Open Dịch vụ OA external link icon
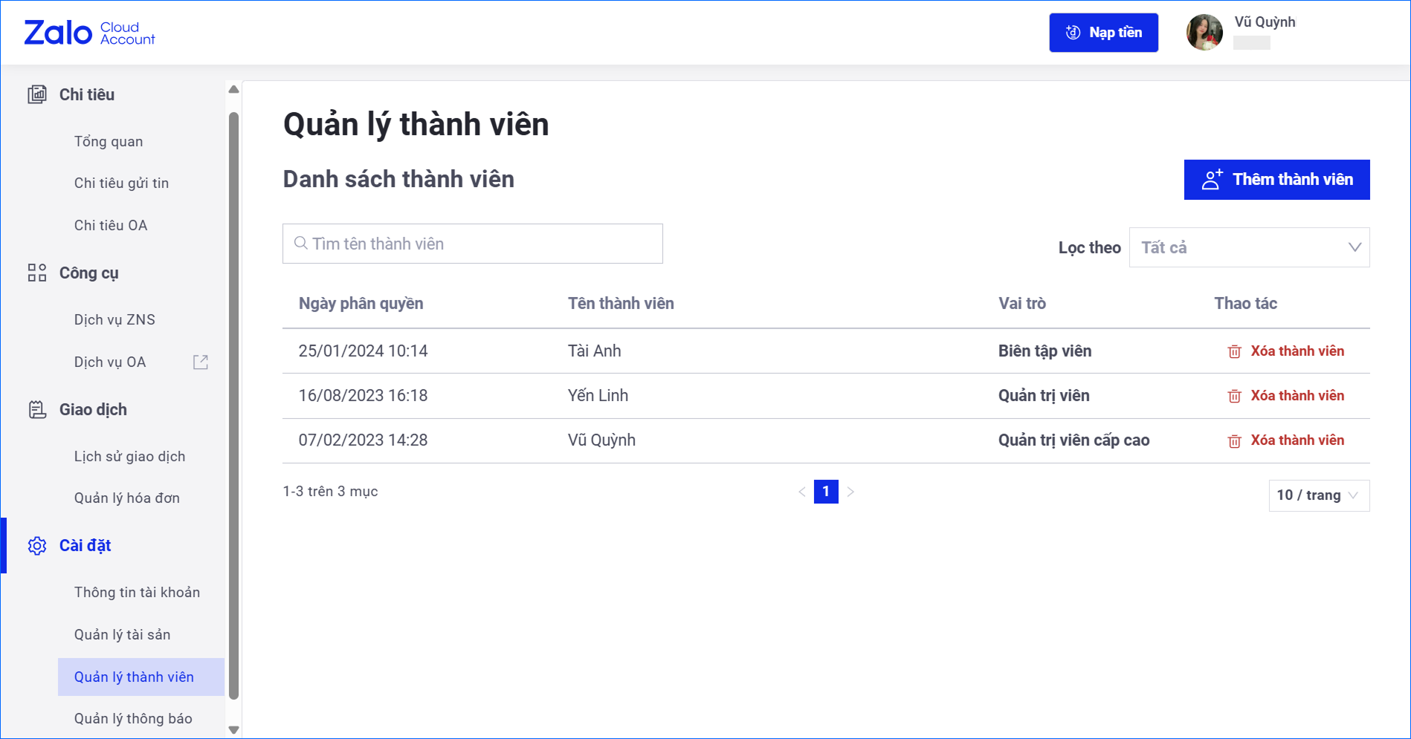Screen dimensions: 1411x739 tap(201, 362)
